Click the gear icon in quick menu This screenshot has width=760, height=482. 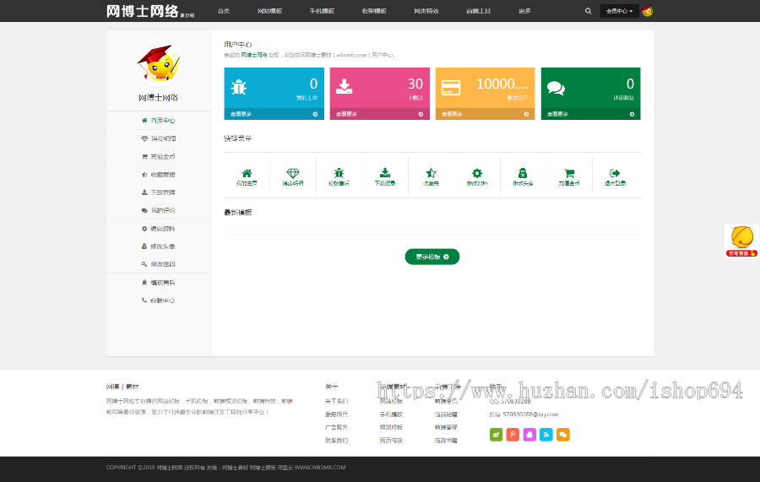point(477,173)
